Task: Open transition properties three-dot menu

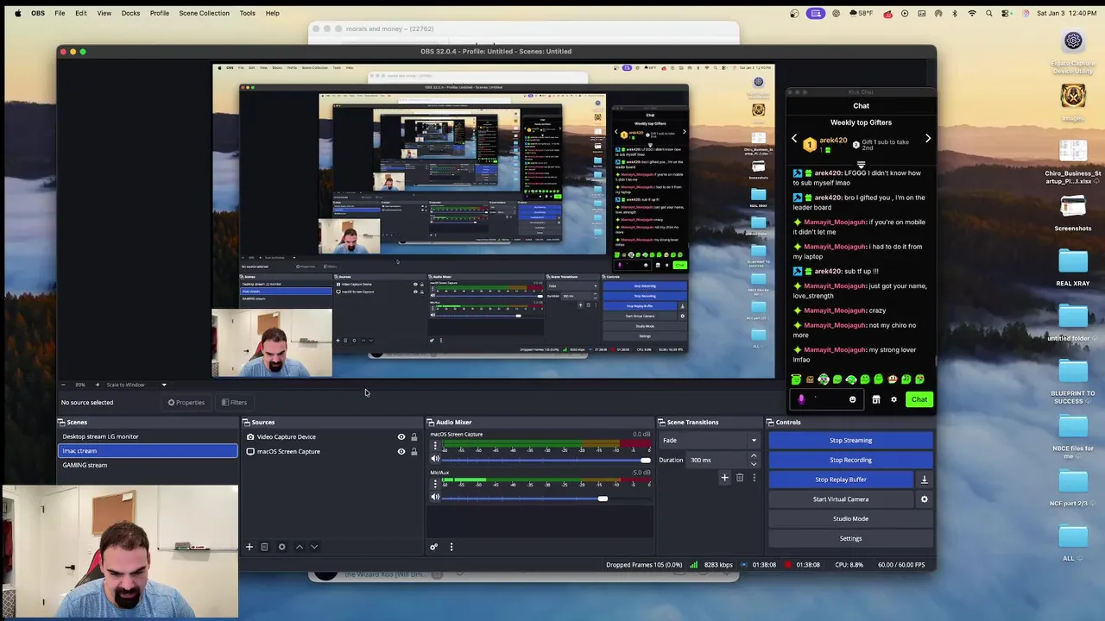Action: click(754, 478)
